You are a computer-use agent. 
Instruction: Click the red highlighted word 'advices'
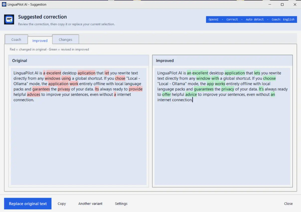(34, 94)
